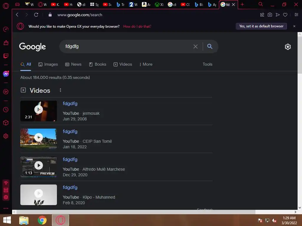Reload the current page

(36, 15)
